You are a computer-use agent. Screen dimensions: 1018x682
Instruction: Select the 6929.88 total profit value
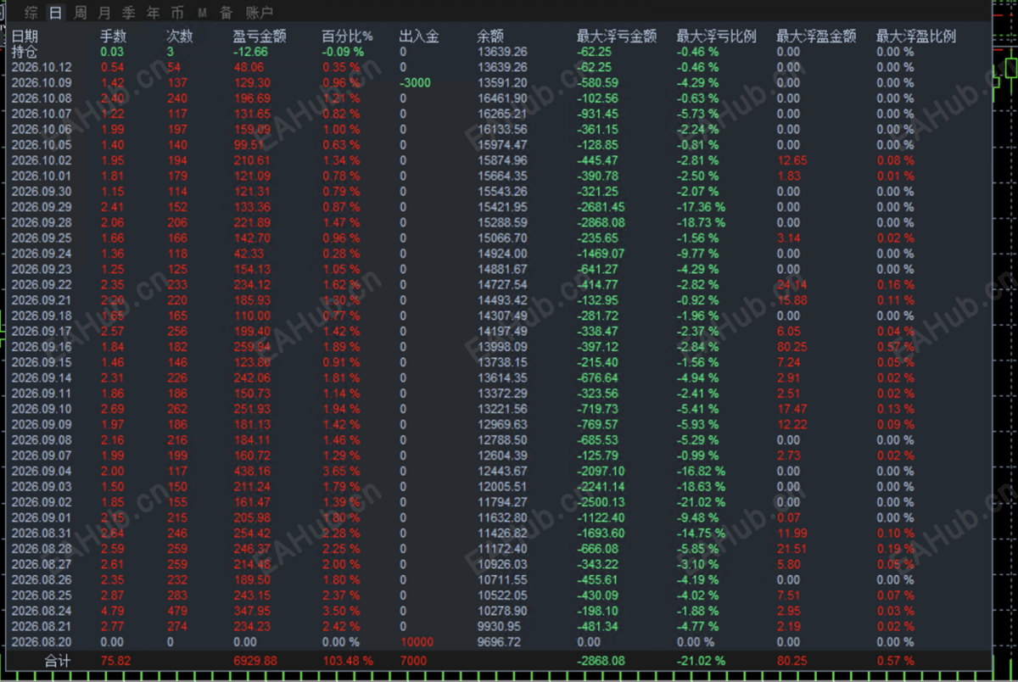coord(255,661)
